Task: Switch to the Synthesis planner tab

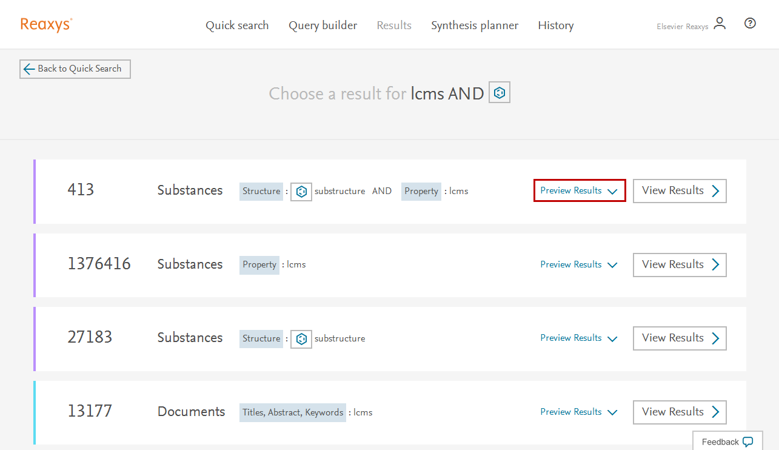Action: click(475, 25)
